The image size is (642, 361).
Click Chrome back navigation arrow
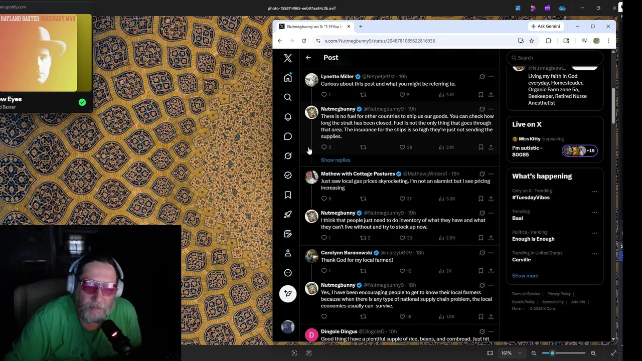click(x=280, y=41)
